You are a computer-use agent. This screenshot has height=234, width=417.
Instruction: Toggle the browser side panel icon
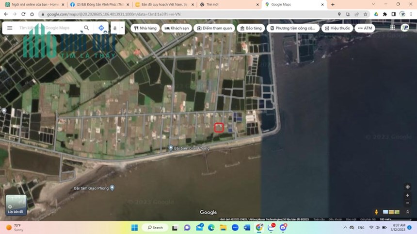pyautogui.click(x=394, y=14)
